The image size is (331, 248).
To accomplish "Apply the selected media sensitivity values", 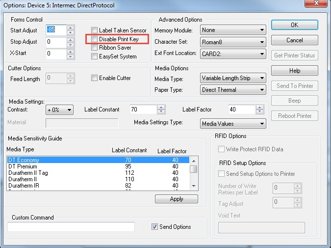I will [177, 199].
